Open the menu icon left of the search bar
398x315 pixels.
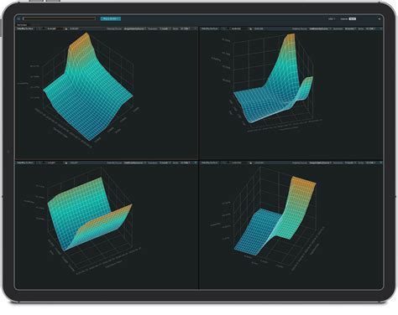[x=18, y=18]
